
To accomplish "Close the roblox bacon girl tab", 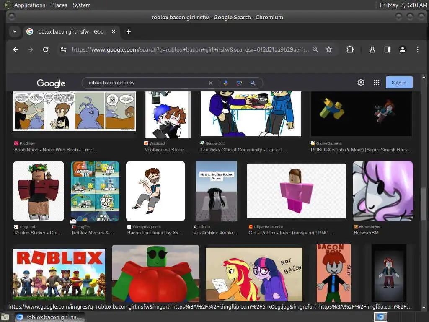I will tap(114, 31).
